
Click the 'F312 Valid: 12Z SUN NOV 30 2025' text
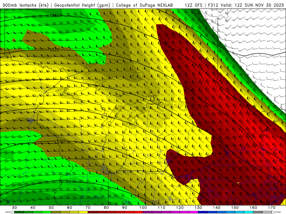[246, 5]
